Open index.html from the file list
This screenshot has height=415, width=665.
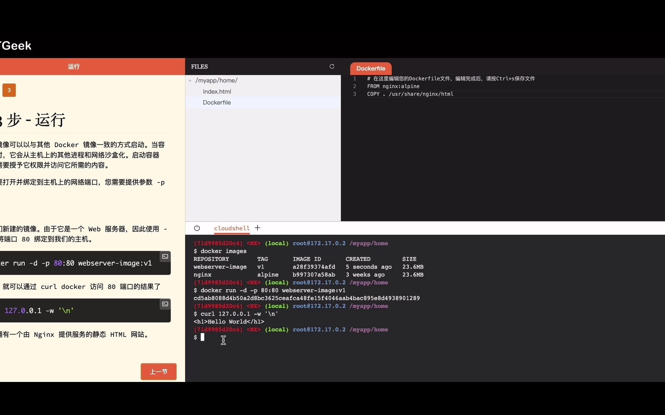[x=217, y=91]
